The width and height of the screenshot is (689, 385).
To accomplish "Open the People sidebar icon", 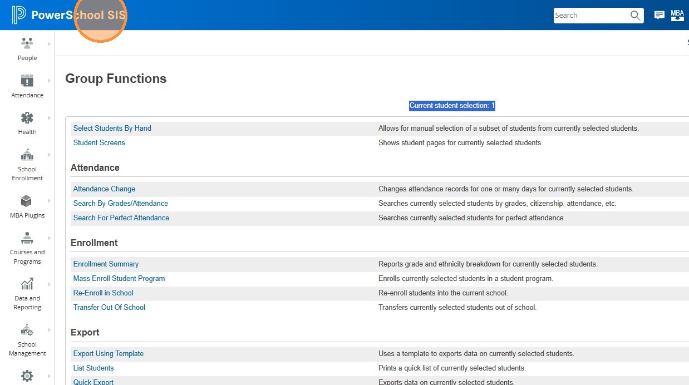I will coord(27,43).
